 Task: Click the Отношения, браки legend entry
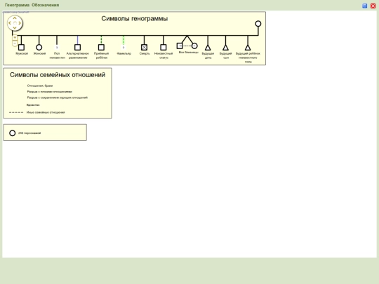[x=40, y=86]
